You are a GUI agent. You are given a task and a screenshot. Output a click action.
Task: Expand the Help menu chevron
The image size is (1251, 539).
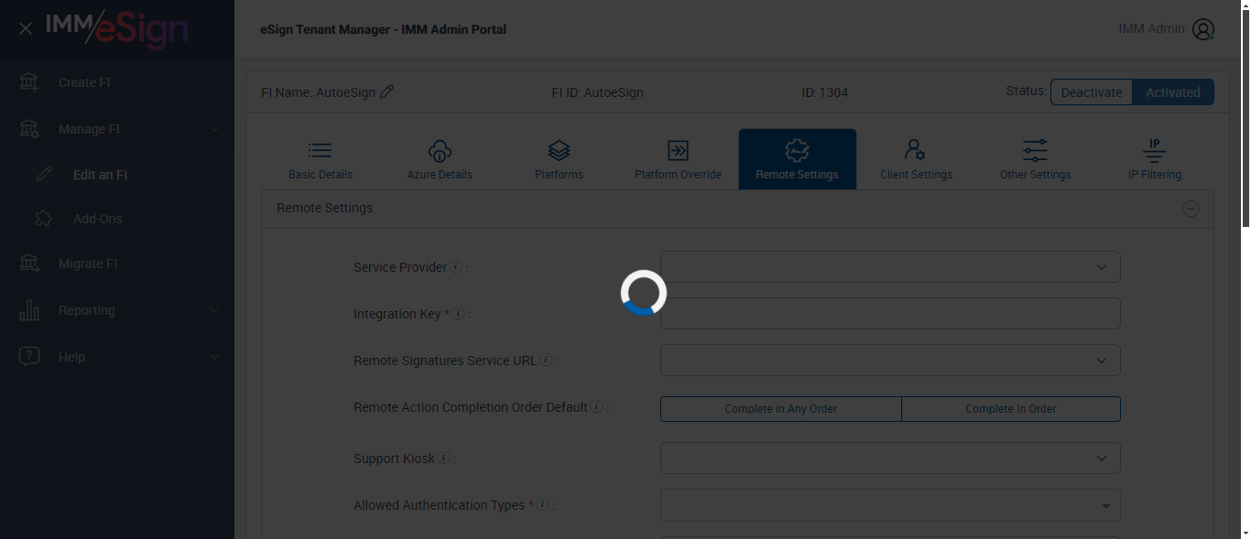pyautogui.click(x=214, y=357)
